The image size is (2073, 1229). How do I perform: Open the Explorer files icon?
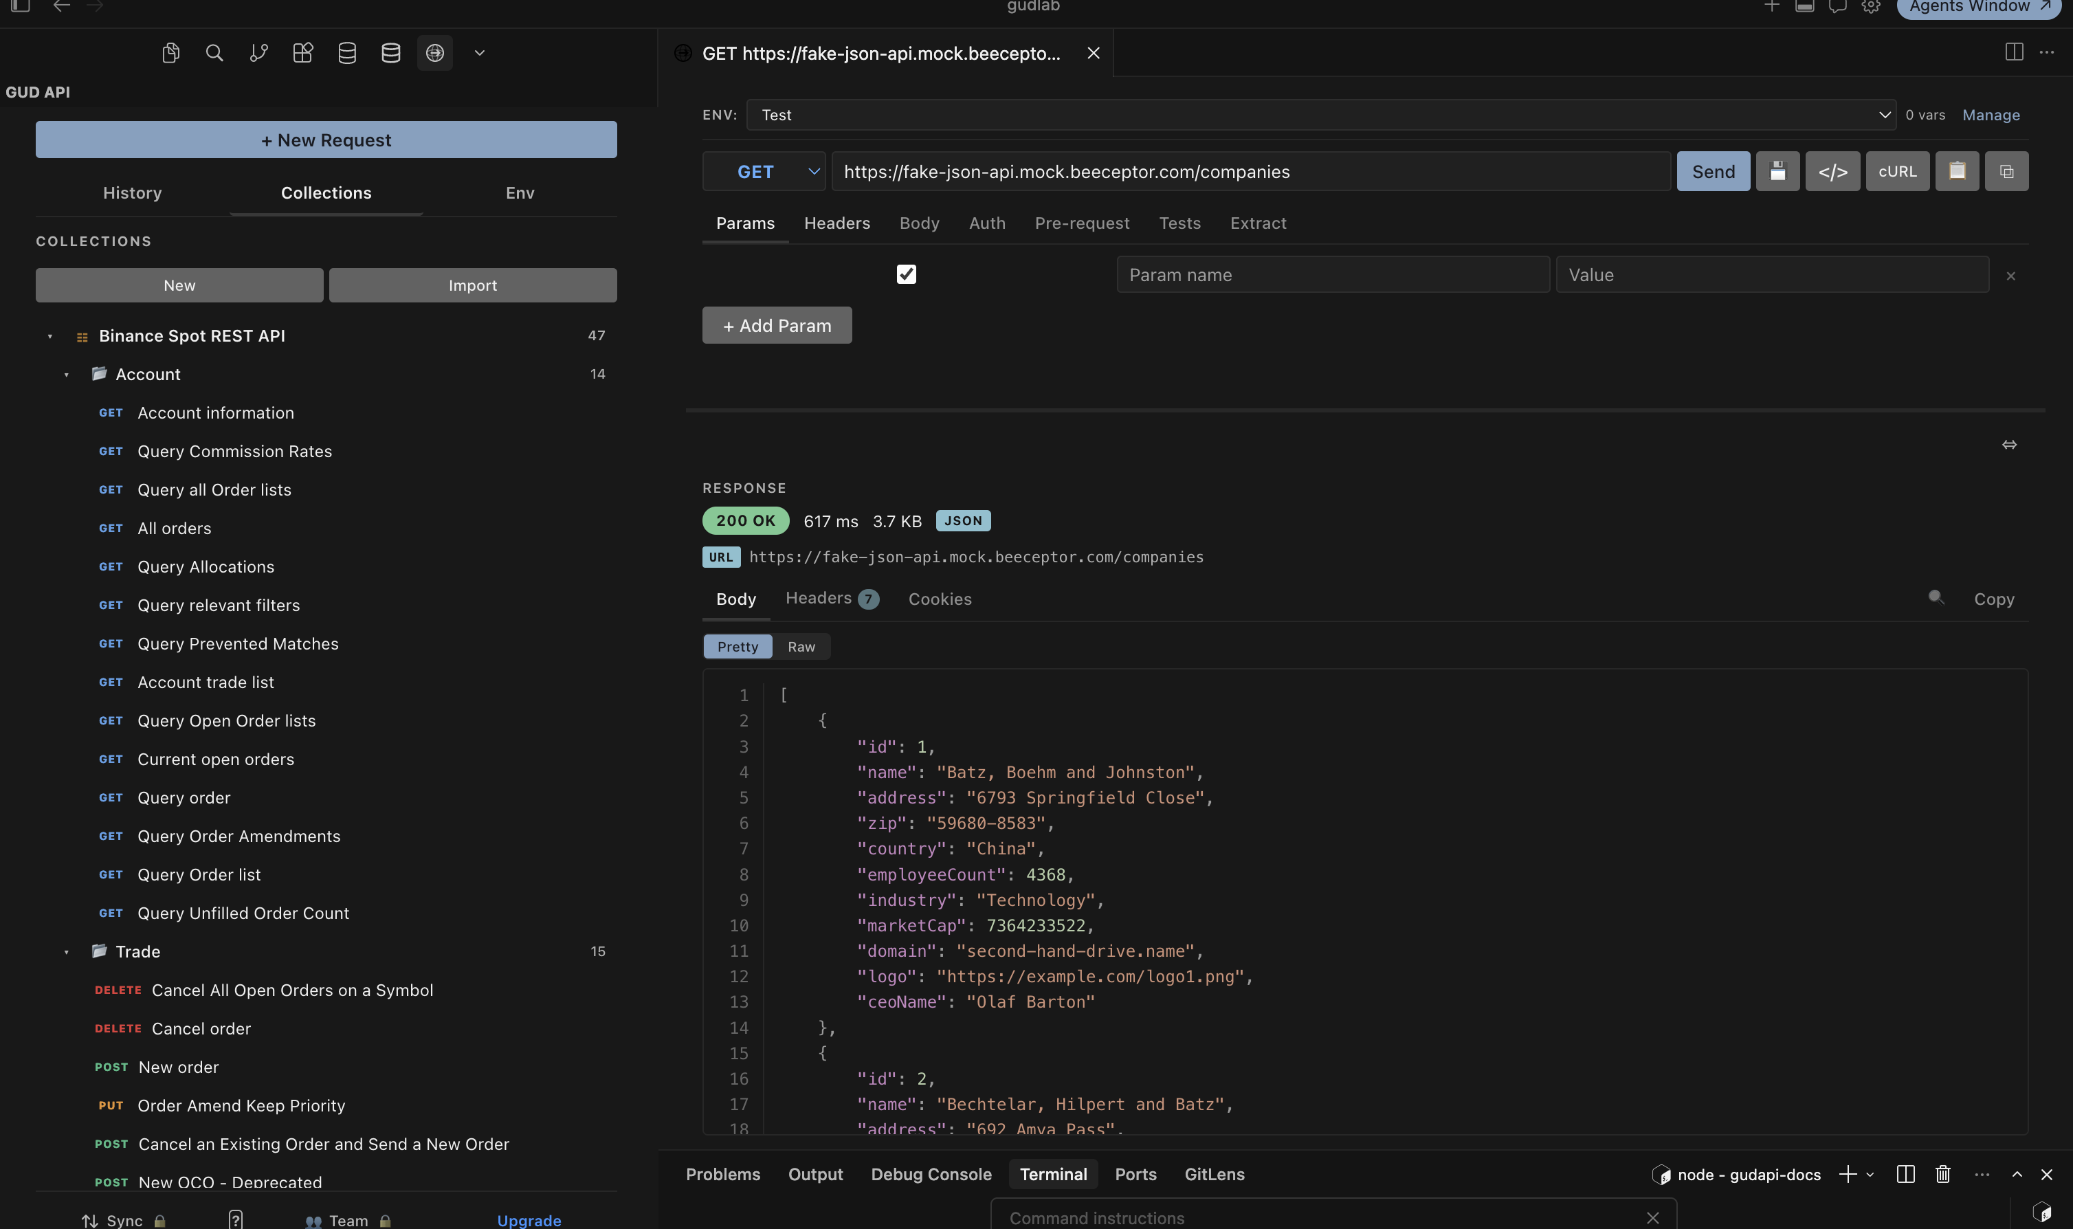pyautogui.click(x=170, y=53)
